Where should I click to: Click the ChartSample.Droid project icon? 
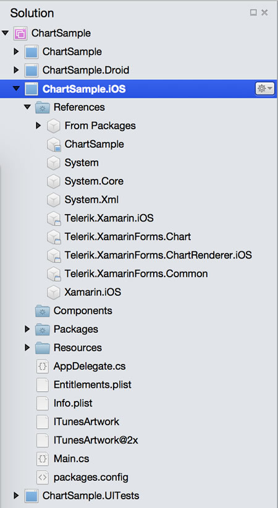32,71
